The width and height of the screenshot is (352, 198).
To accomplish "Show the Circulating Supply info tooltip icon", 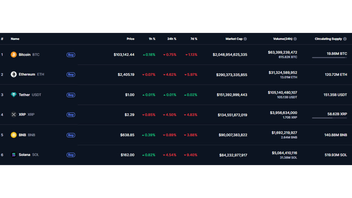I will [x=345, y=39].
